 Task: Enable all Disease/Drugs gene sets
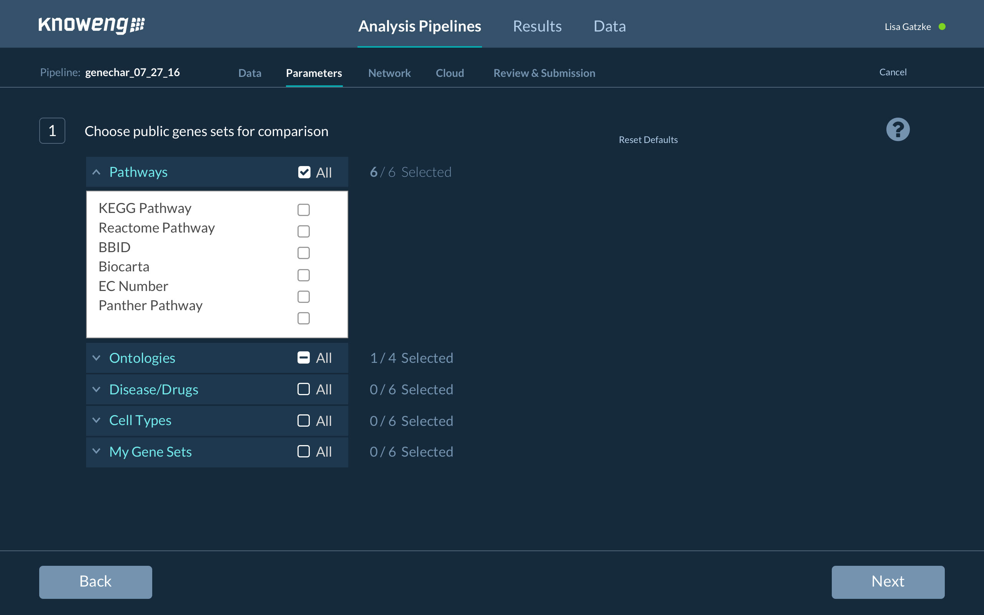[303, 389]
